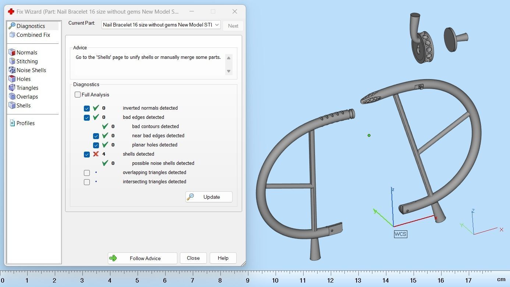Go to the Normals page
Screen dimensions: 510x287
27,52
